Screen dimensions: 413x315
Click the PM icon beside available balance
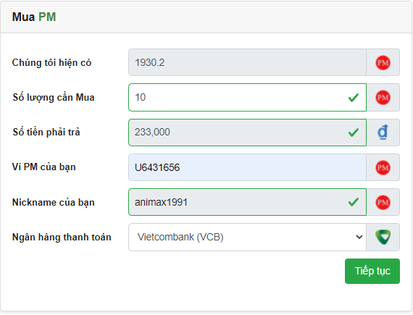point(383,62)
